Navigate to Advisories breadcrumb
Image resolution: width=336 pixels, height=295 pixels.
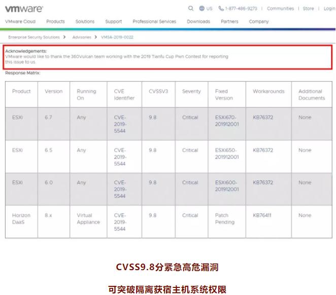click(x=82, y=37)
